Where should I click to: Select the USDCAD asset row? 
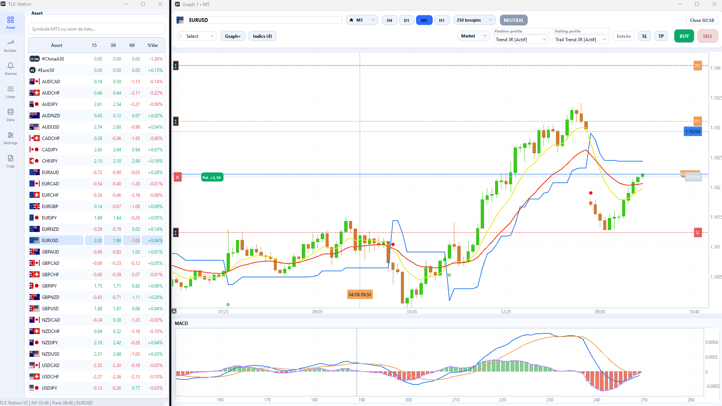[96, 366]
